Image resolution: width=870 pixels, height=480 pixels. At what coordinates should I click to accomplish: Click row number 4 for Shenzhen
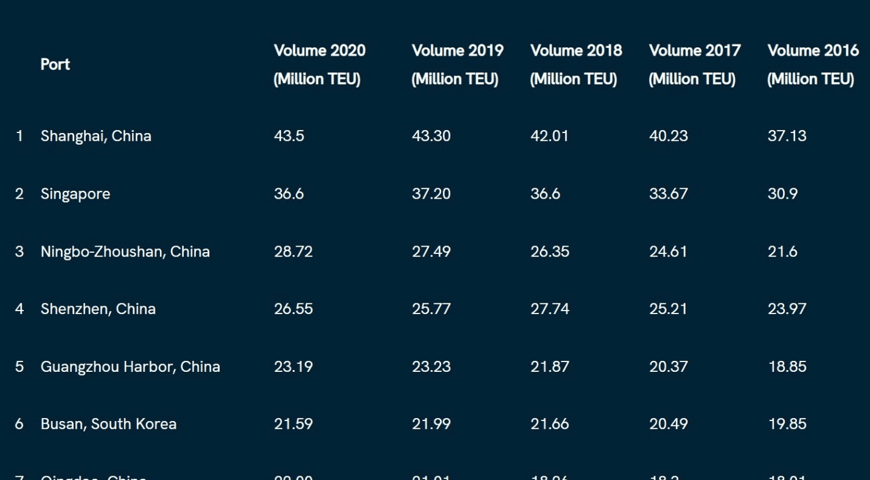(19, 309)
